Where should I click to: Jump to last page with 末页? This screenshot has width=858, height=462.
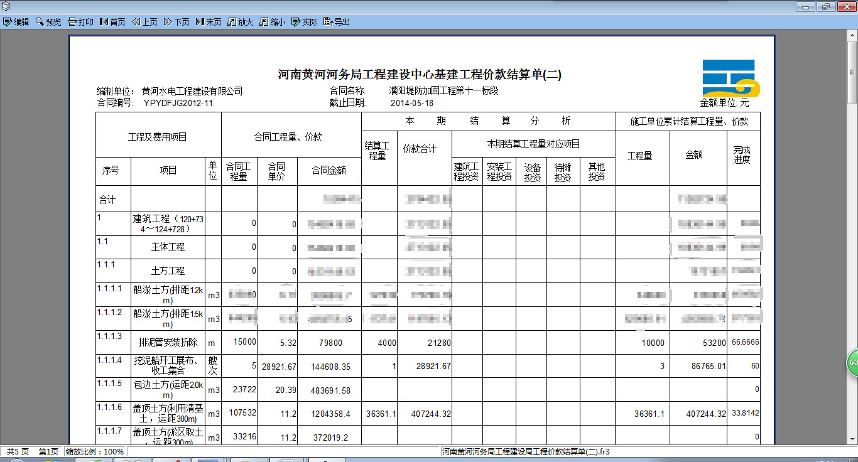pyautogui.click(x=209, y=22)
